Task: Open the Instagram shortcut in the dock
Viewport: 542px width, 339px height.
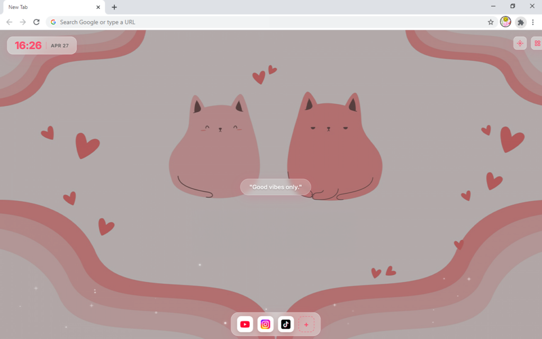Action: [266, 324]
